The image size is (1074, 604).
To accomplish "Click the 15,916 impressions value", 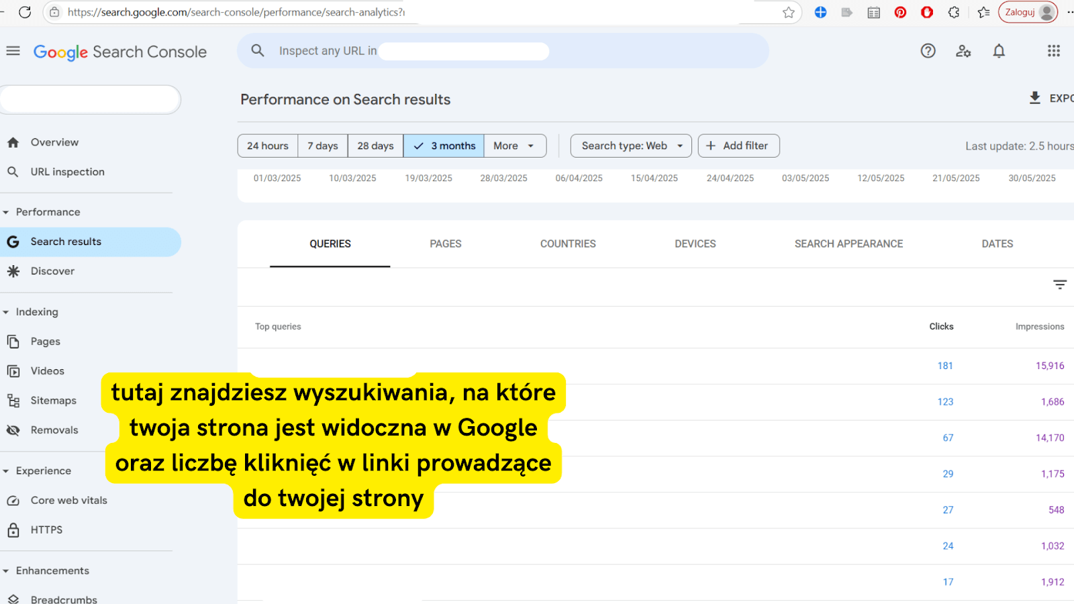I will coord(1050,366).
